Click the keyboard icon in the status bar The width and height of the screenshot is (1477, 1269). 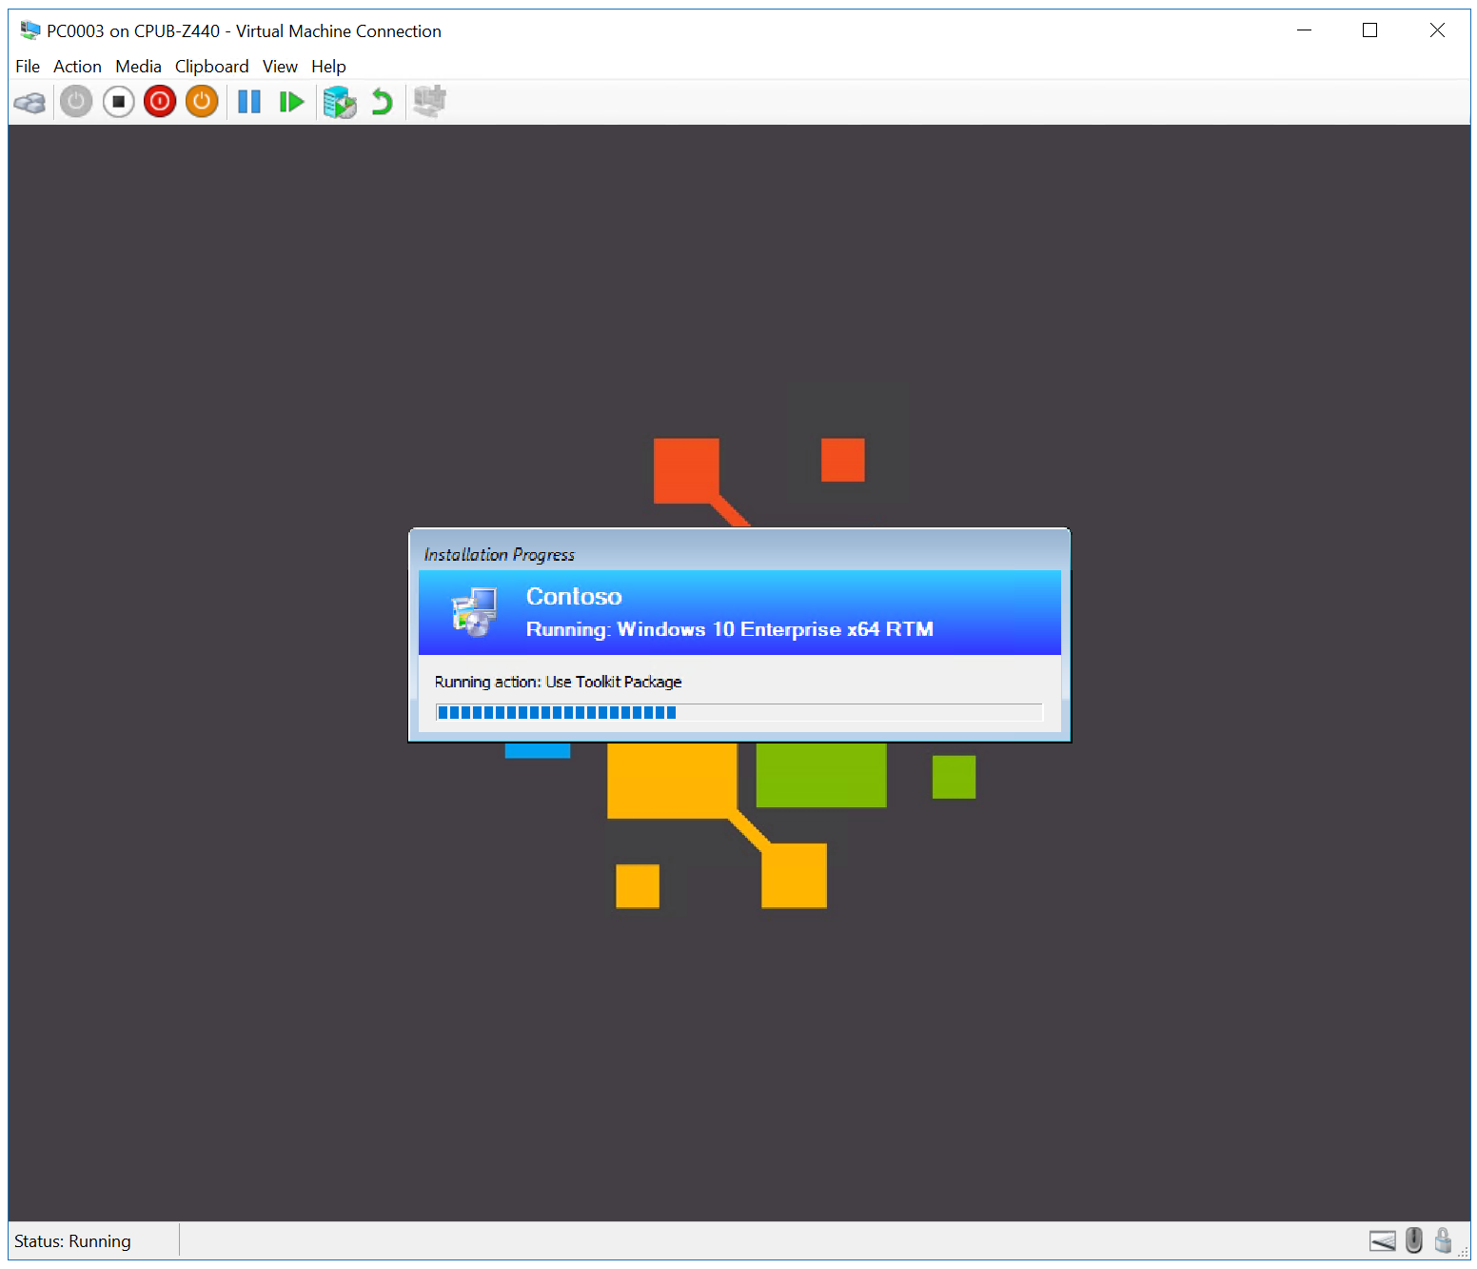1382,1240
